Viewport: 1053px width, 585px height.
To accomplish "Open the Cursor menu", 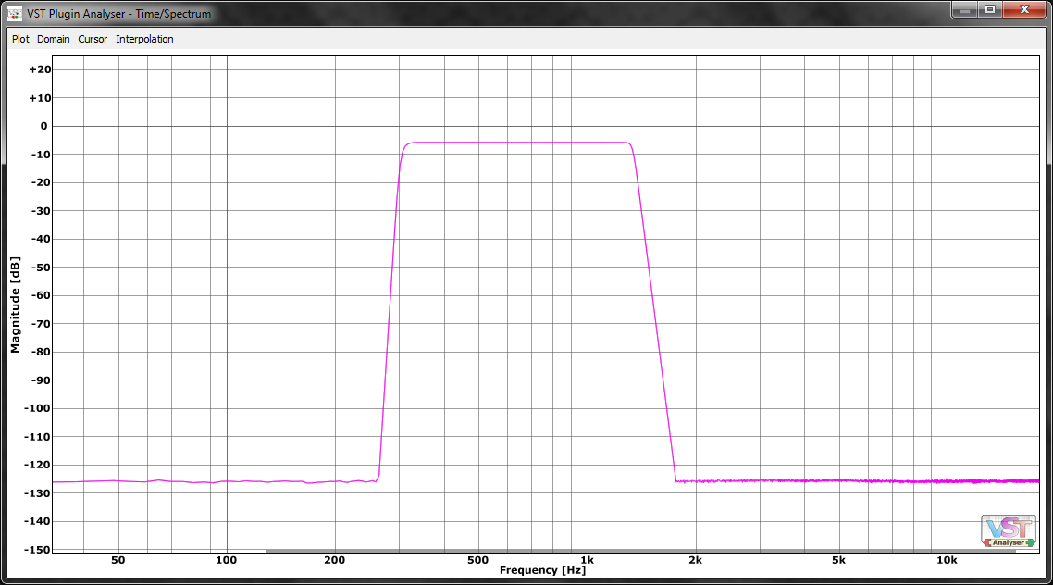I will pos(93,39).
